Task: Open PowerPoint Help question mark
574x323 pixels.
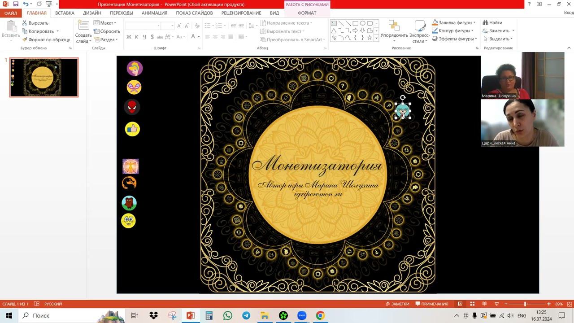Action: coord(530,4)
